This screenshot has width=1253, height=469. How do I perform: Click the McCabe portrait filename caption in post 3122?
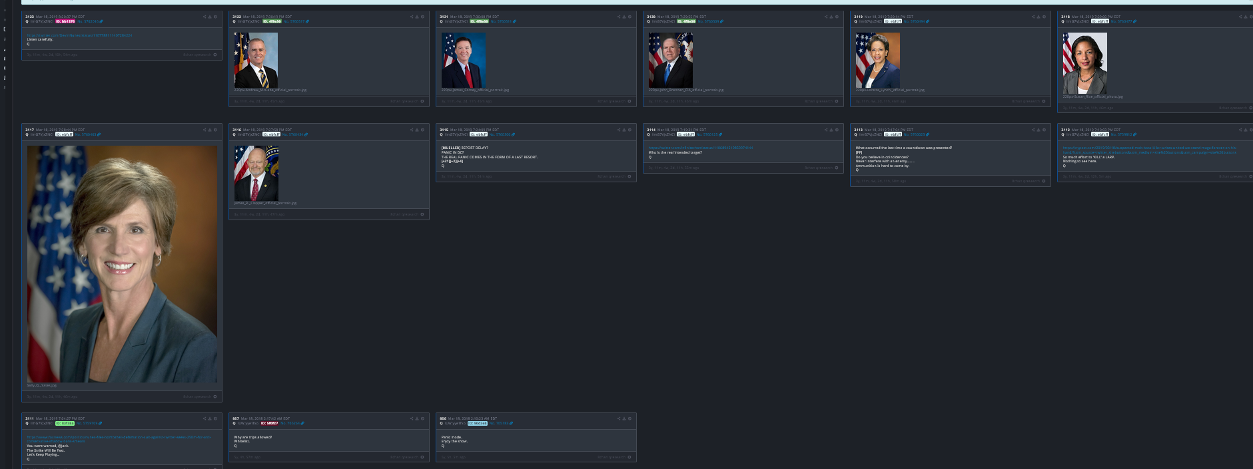click(270, 90)
